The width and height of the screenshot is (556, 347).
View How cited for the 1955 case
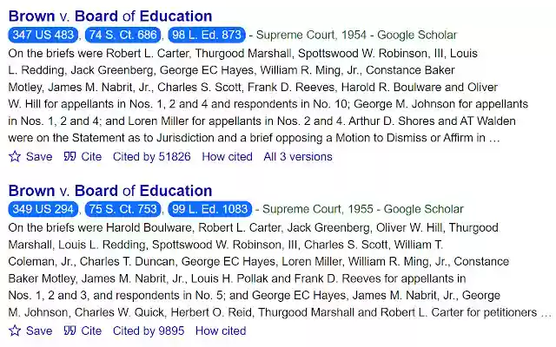pos(221,331)
